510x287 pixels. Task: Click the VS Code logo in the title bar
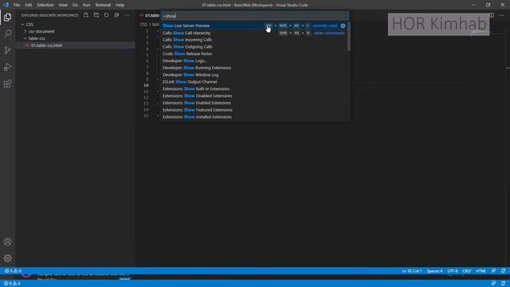click(x=6, y=5)
